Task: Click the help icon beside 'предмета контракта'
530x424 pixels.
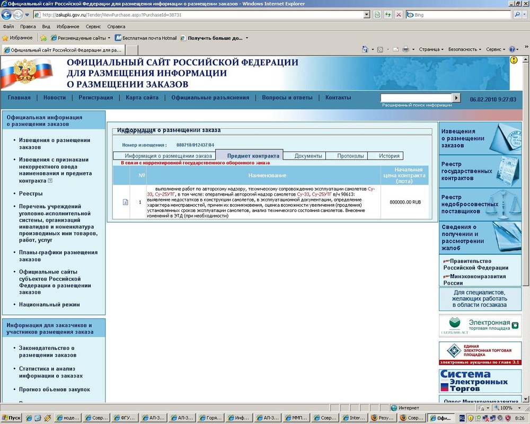Action: [50, 181]
